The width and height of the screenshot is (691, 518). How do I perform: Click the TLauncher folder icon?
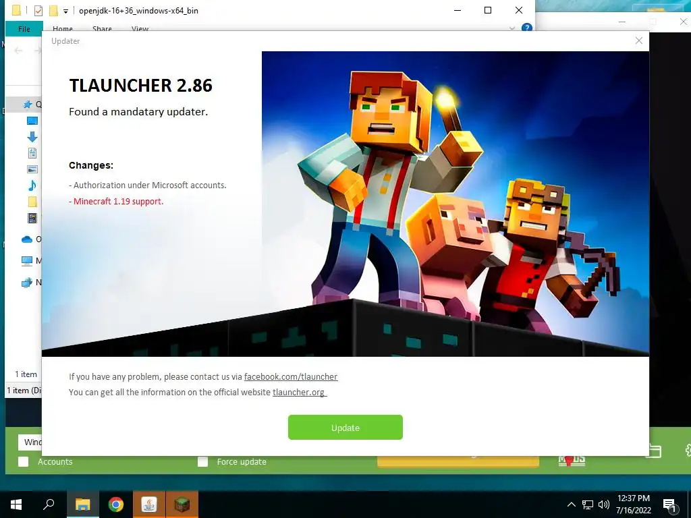pos(655,450)
